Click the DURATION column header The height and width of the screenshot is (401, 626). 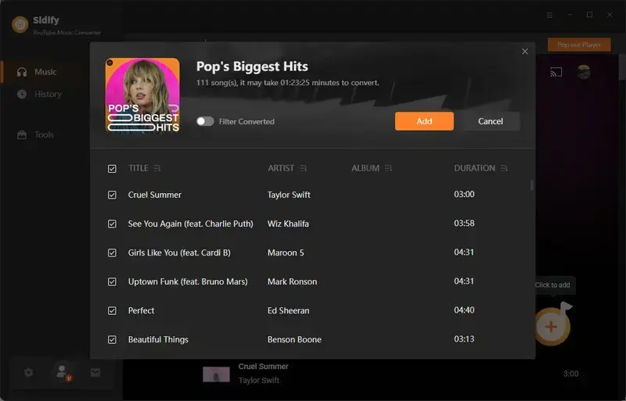coord(474,168)
